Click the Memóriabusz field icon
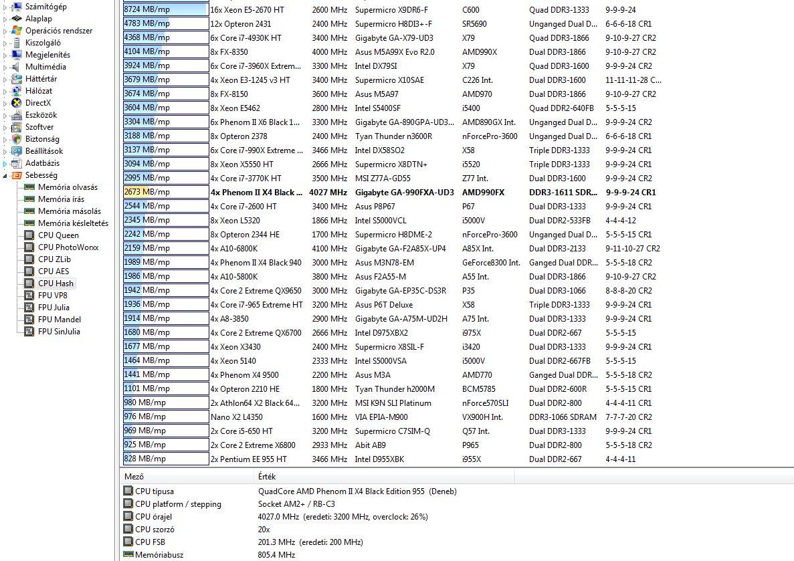 128,554
